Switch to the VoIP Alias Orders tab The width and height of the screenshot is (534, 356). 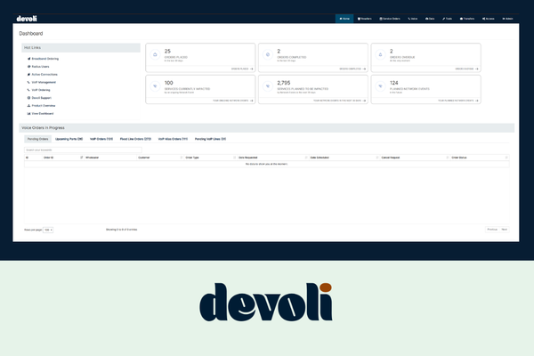click(173, 139)
